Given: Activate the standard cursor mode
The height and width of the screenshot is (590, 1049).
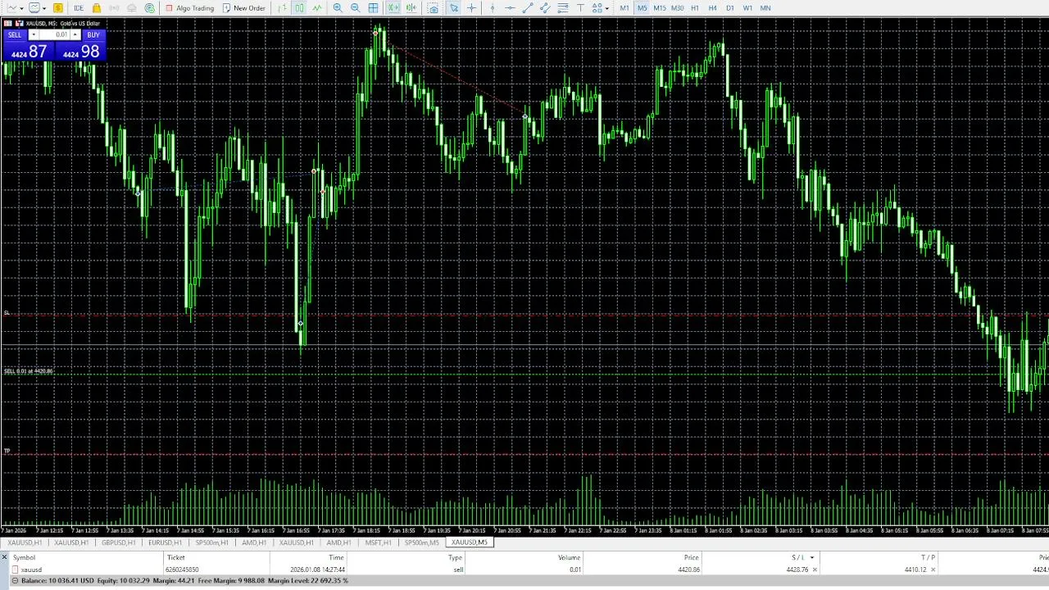Looking at the screenshot, I should tap(454, 8).
